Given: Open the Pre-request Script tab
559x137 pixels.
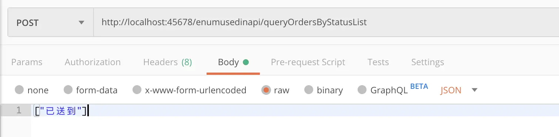Looking at the screenshot, I should [308, 62].
